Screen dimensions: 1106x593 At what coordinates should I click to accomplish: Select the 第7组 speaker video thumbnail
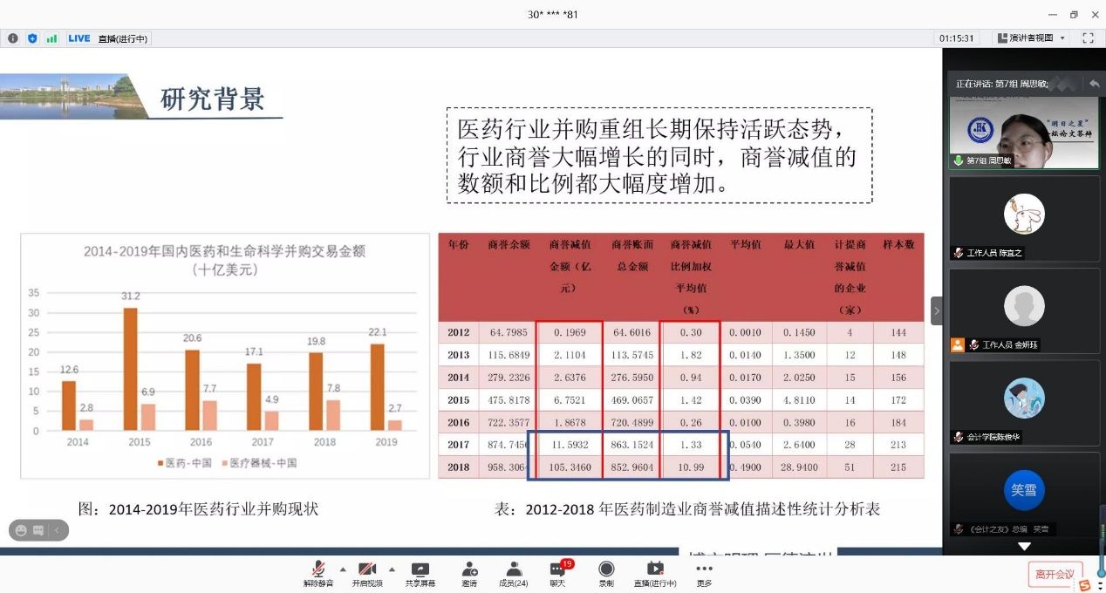(1025, 130)
